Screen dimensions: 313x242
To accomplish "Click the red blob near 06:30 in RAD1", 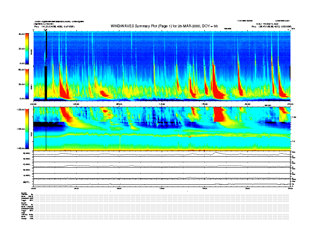I will (x=104, y=93).
